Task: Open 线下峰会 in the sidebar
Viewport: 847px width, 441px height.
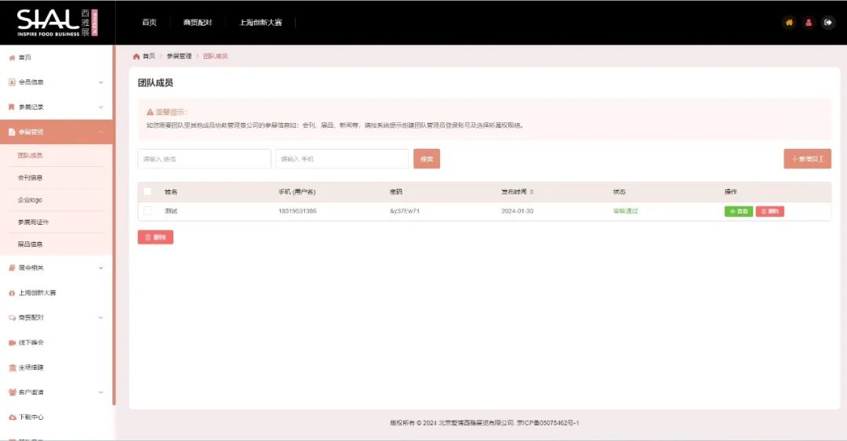Action: click(31, 342)
